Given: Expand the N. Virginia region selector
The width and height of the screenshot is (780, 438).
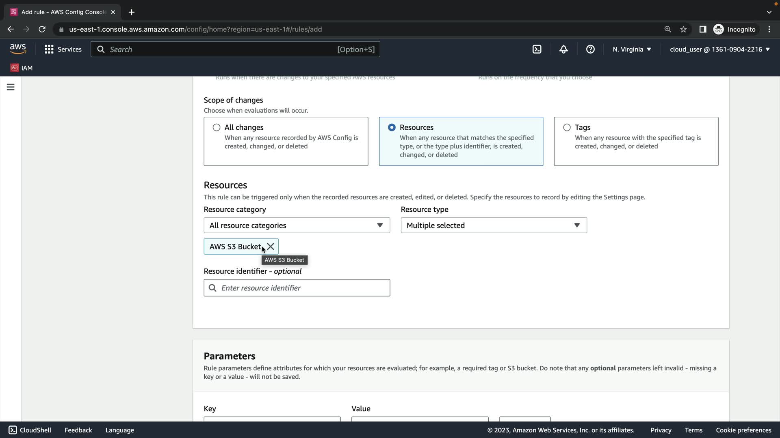Looking at the screenshot, I should [632, 49].
